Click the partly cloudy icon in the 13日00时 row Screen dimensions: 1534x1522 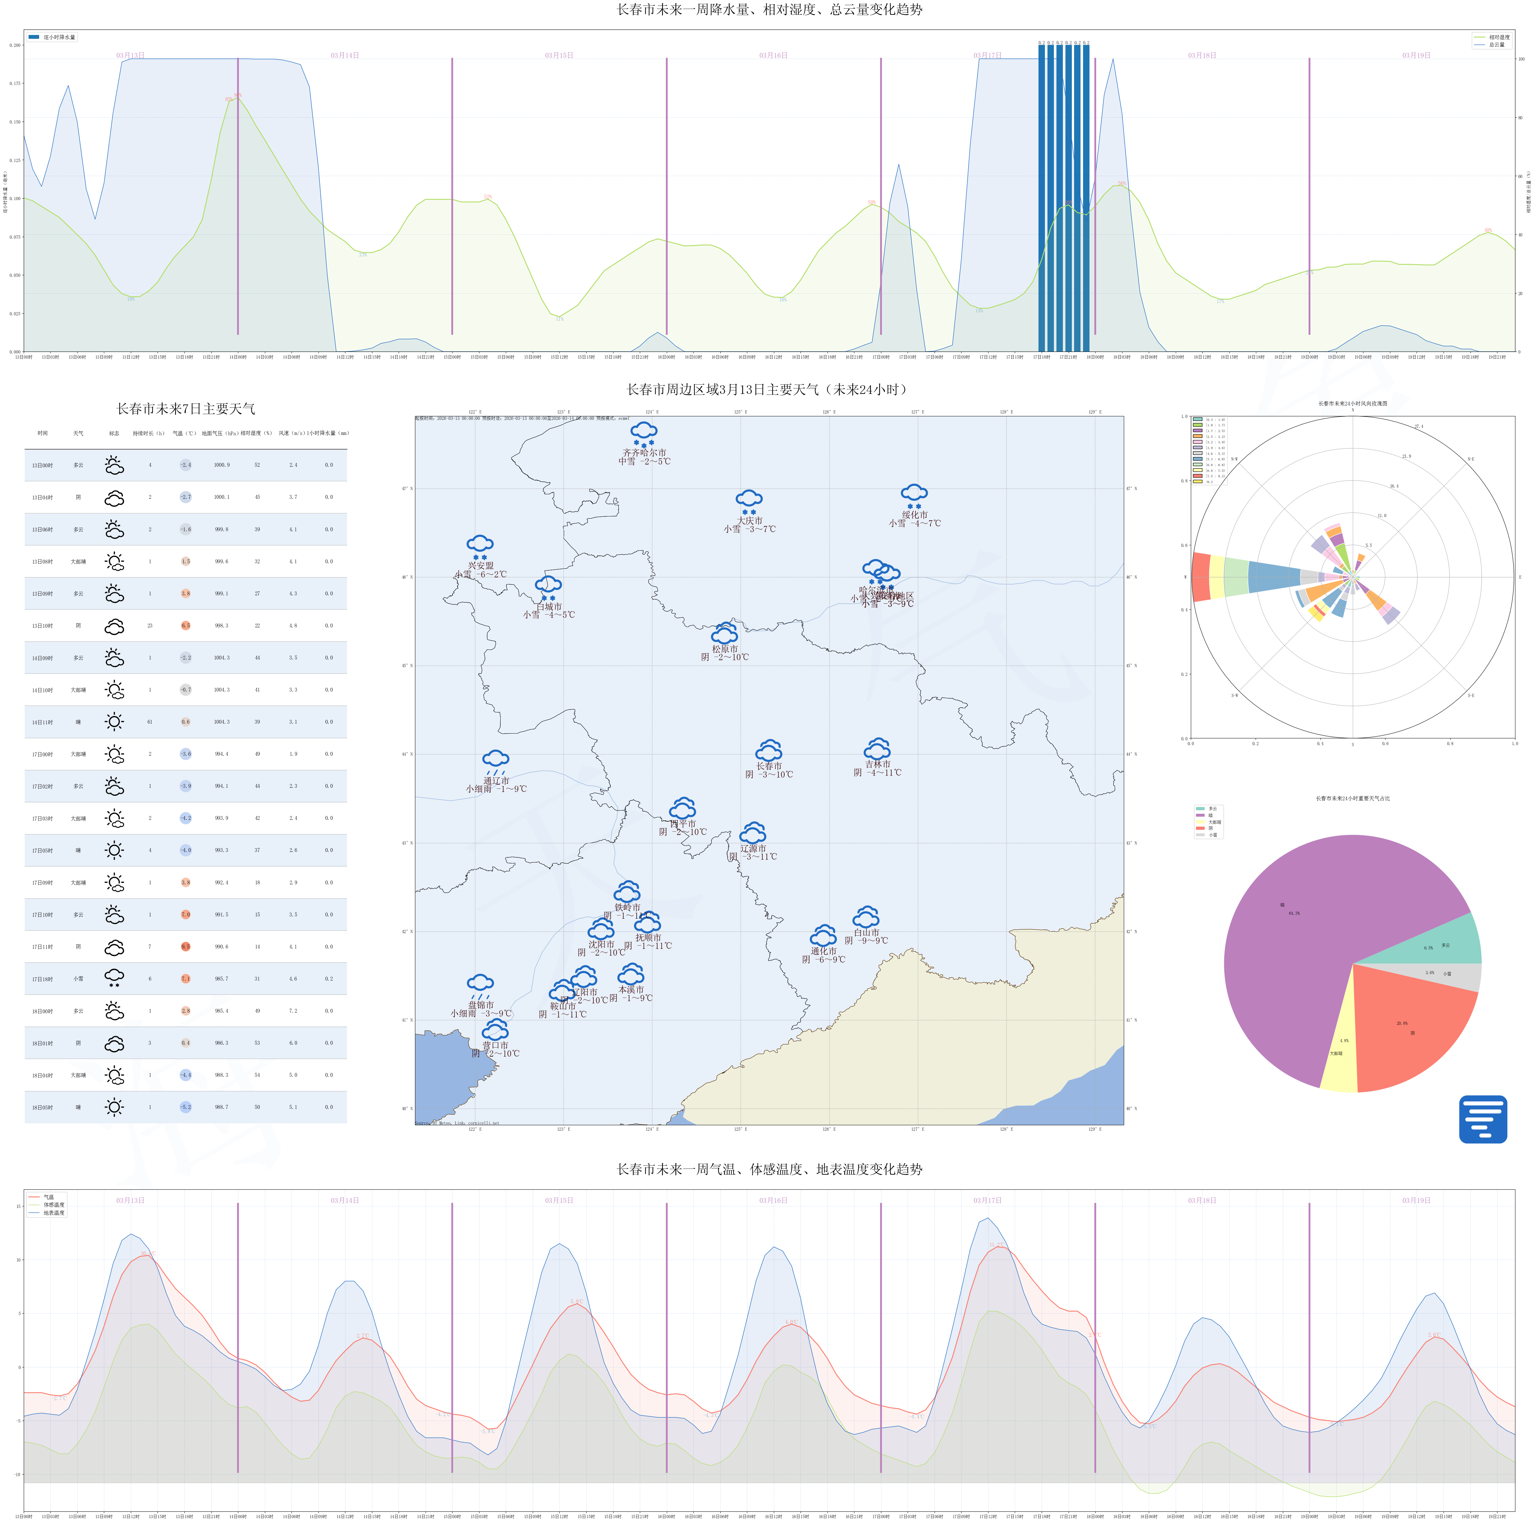coord(114,465)
